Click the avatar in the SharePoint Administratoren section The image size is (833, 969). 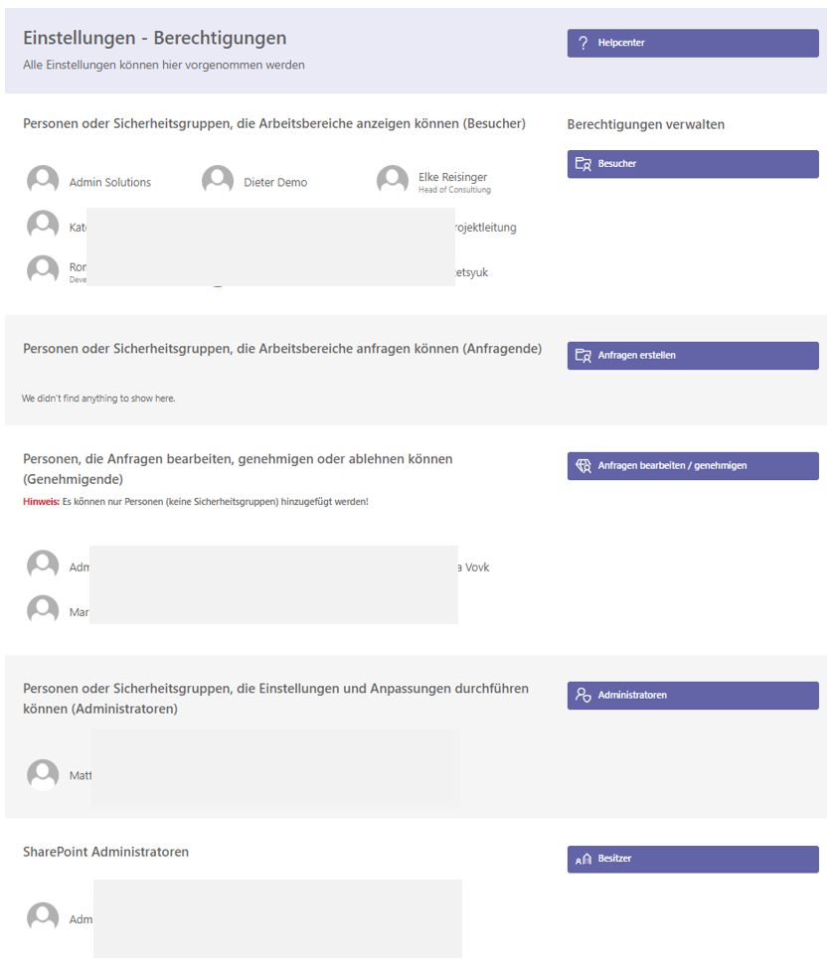pyautogui.click(x=43, y=917)
